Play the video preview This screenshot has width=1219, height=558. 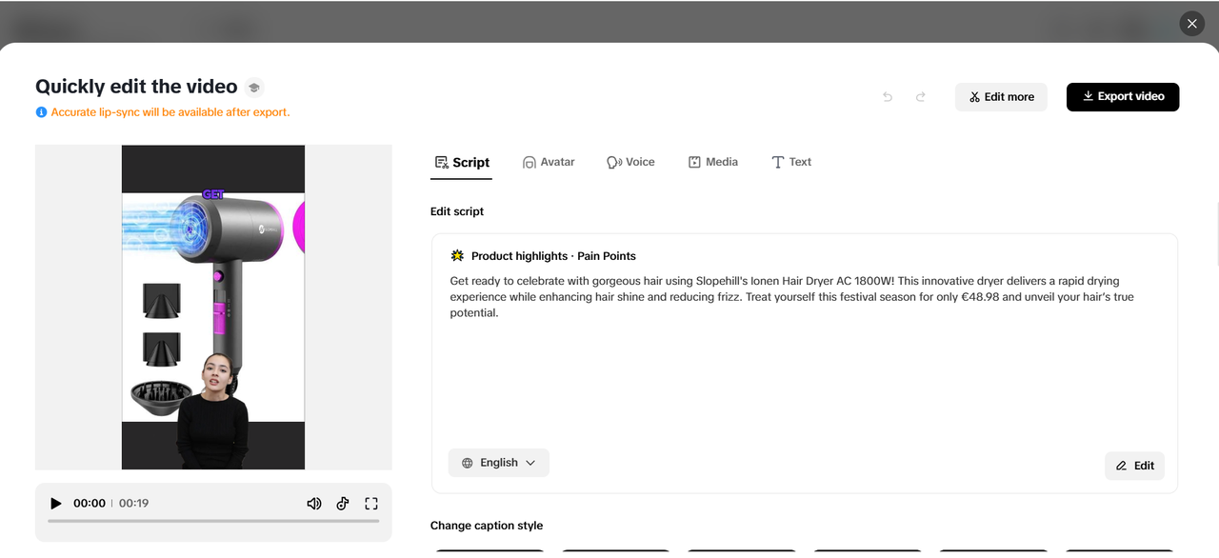[55, 503]
